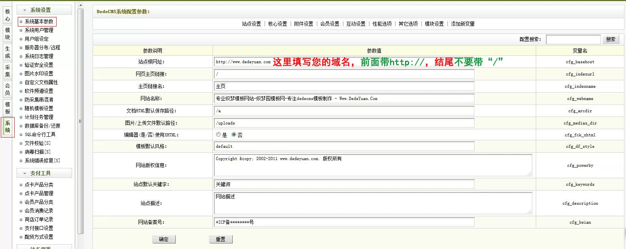The height and width of the screenshot is (249, 626).
Task: Open 会员产品分类 entry
Action: click(39, 202)
